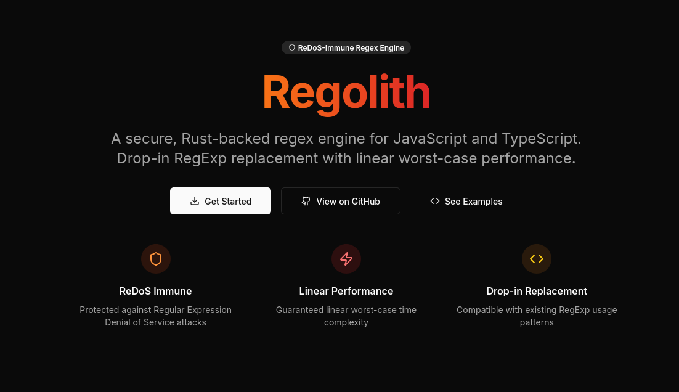Click the ReDoS Immune heading
The height and width of the screenshot is (392, 679).
tap(155, 291)
